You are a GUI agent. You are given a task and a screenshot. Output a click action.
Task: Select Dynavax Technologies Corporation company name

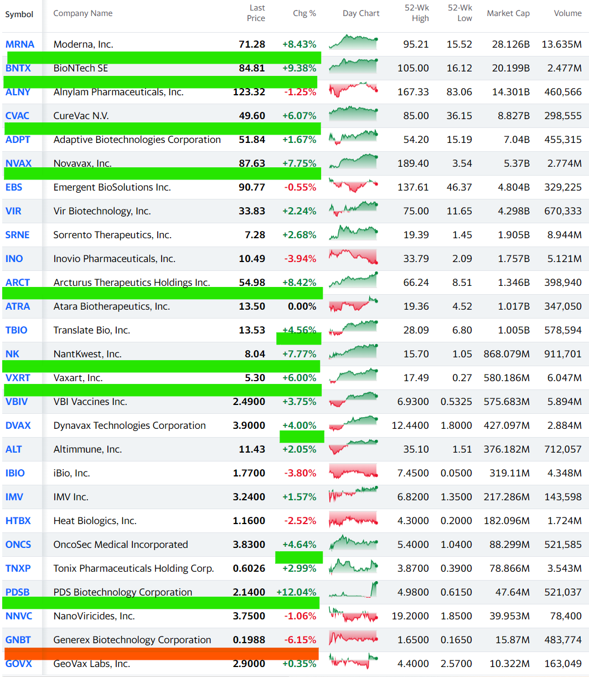(x=130, y=425)
